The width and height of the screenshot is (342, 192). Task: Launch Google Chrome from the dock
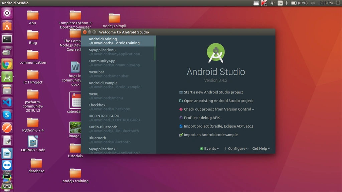tap(7, 64)
